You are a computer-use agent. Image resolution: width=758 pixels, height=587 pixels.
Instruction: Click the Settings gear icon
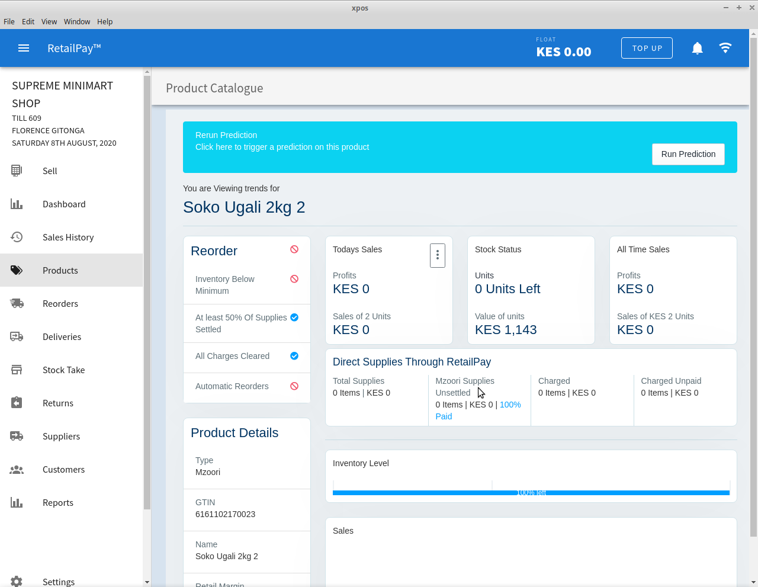pyautogui.click(x=17, y=582)
